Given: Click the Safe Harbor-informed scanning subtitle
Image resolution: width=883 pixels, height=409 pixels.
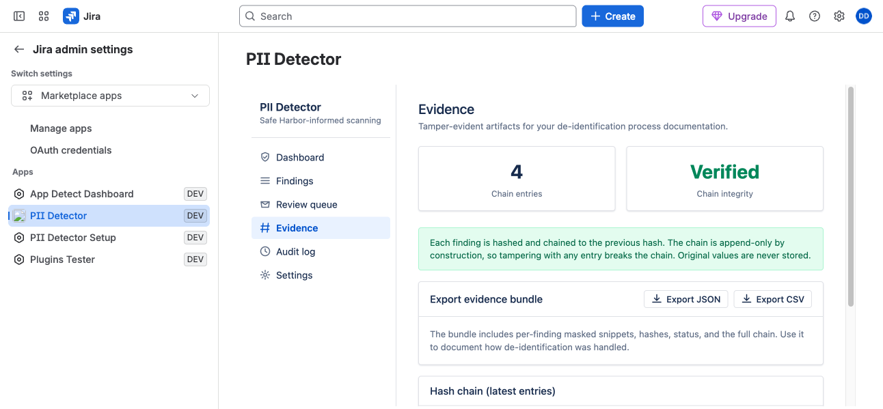Looking at the screenshot, I should [321, 121].
